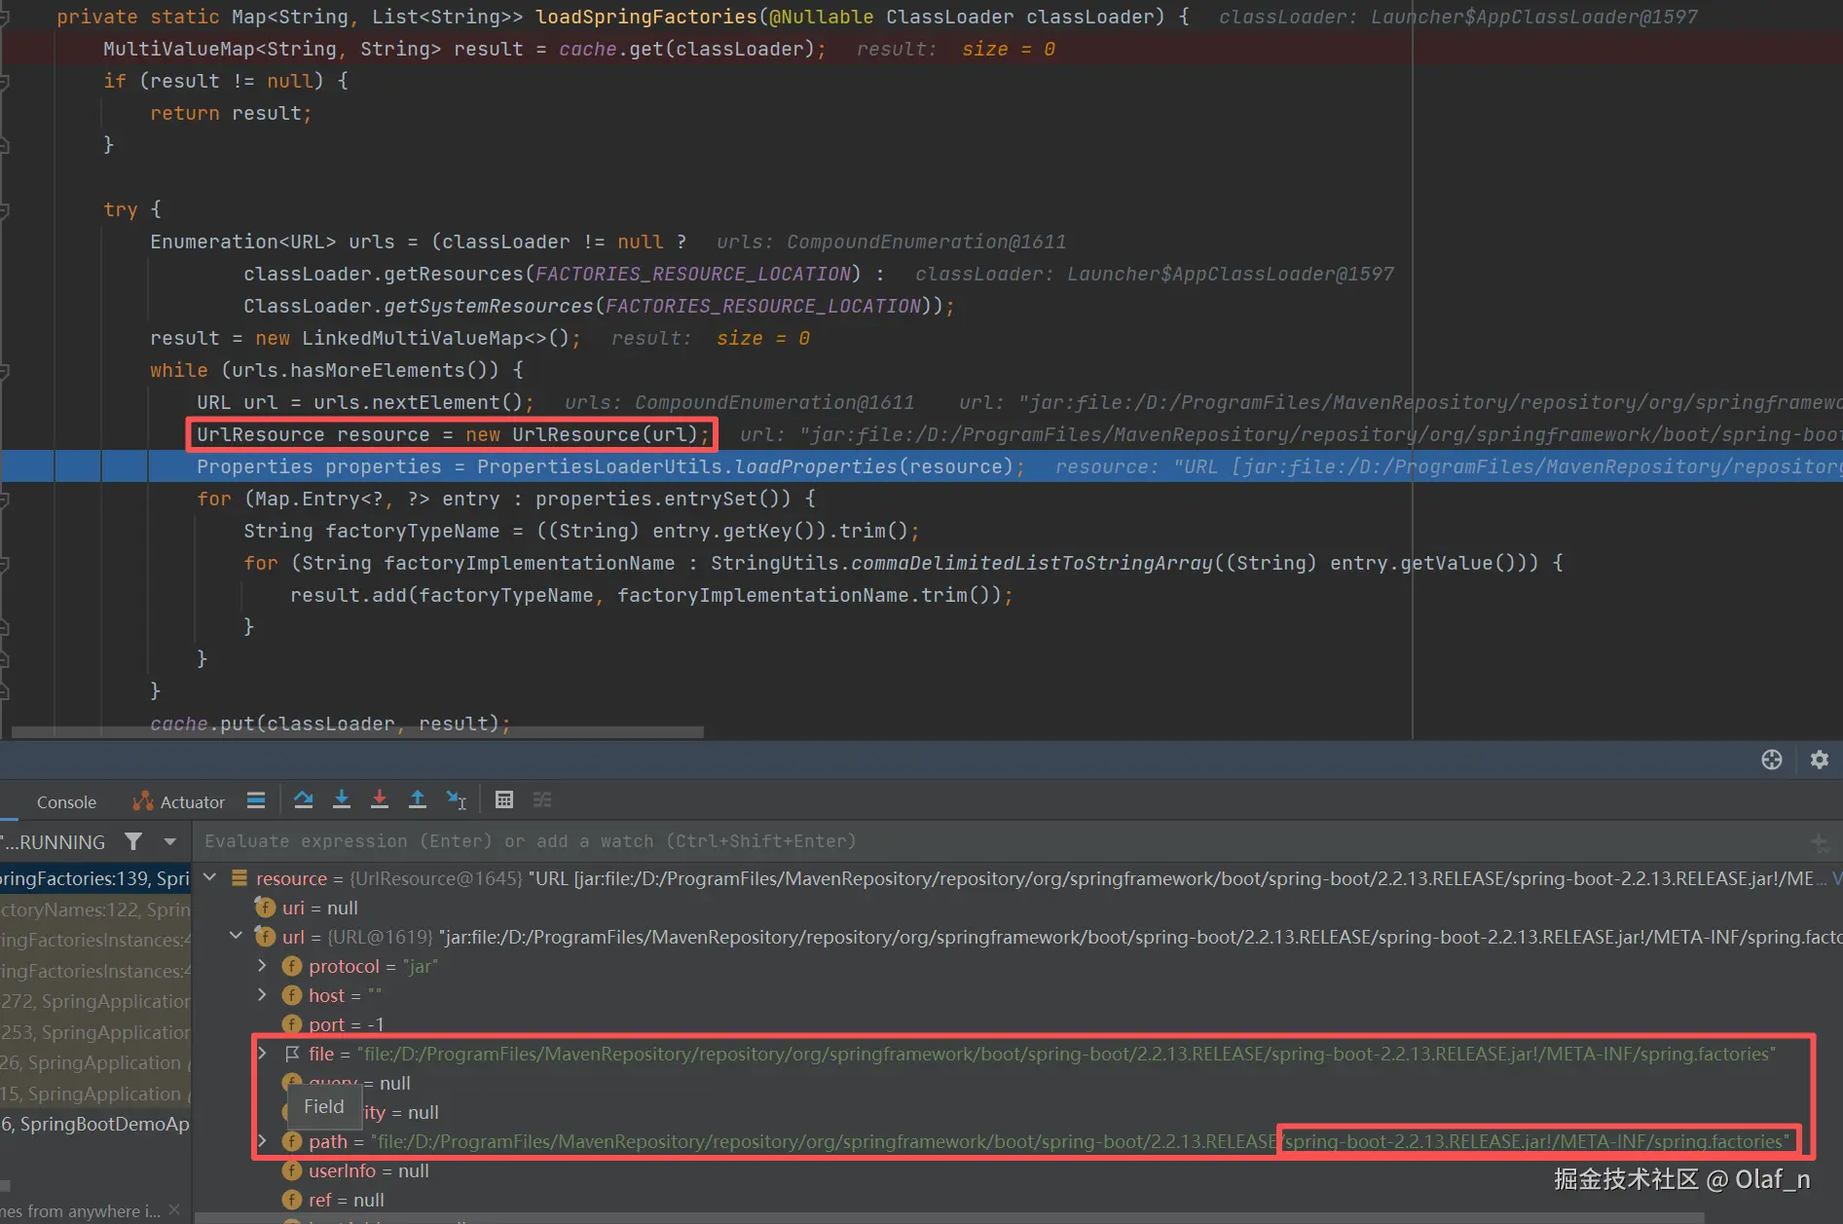Select frame '272, SpringApplication'
The width and height of the screenshot is (1843, 1224).
click(x=95, y=1001)
